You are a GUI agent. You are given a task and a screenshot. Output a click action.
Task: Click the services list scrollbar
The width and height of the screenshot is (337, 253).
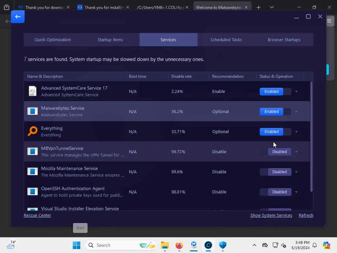point(311,137)
